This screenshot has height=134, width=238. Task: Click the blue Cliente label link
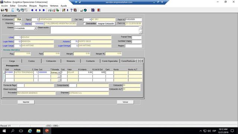click(28, 24)
